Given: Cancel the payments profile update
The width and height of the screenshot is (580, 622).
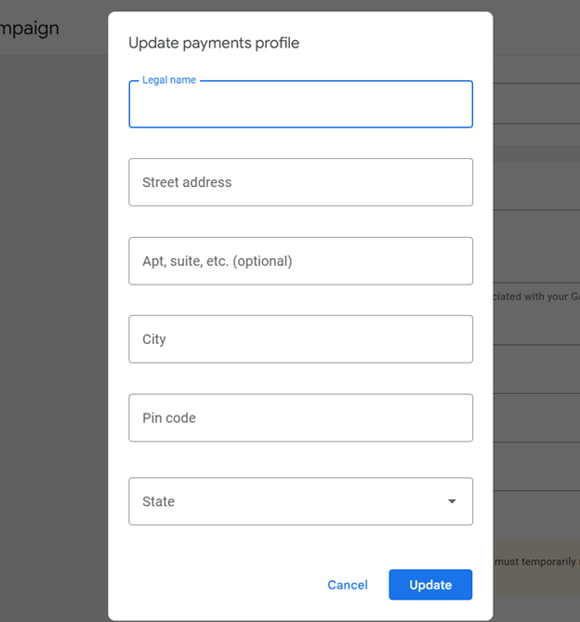Looking at the screenshot, I should pos(348,585).
